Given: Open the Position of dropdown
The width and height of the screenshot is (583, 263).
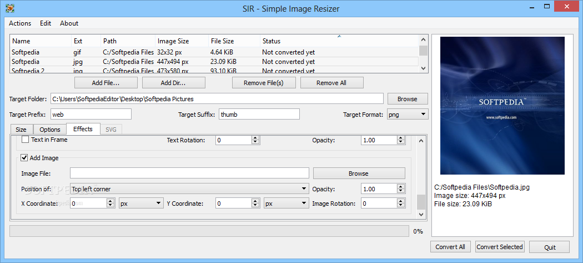Looking at the screenshot, I should coord(189,189).
